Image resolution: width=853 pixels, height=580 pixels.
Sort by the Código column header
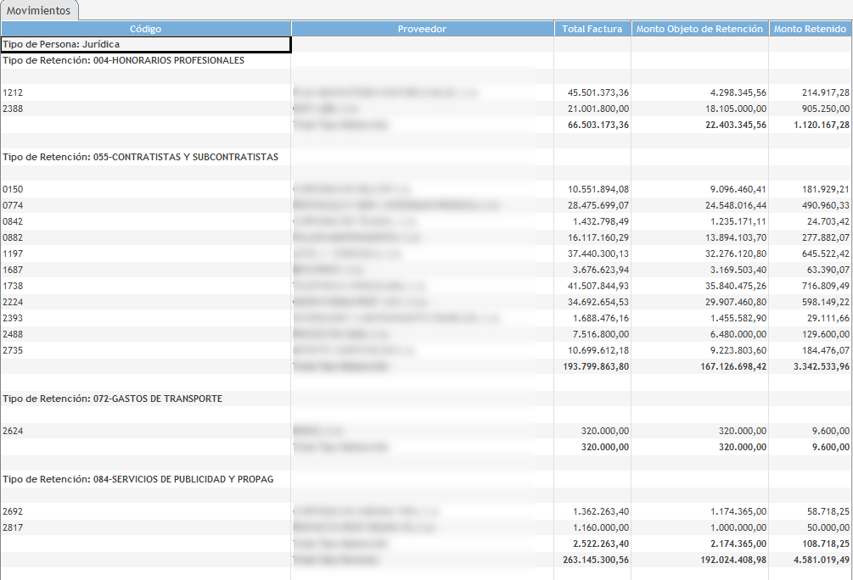coord(145,29)
